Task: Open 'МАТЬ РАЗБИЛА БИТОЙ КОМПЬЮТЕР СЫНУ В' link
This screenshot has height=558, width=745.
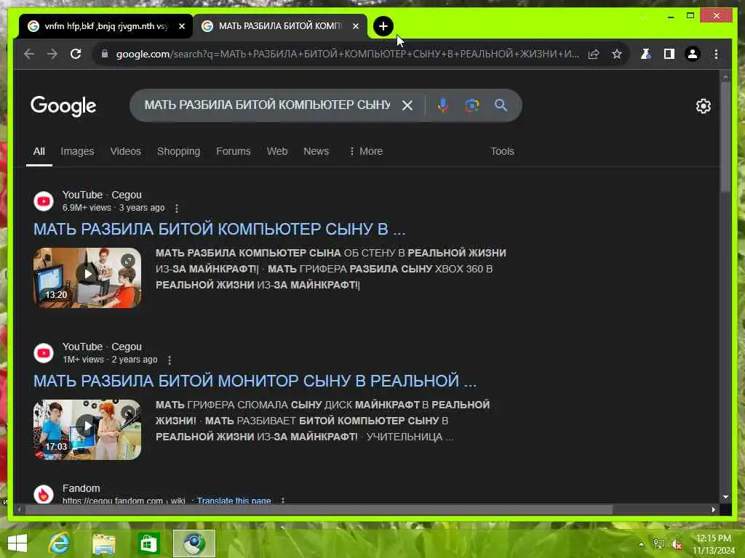Action: (220, 229)
